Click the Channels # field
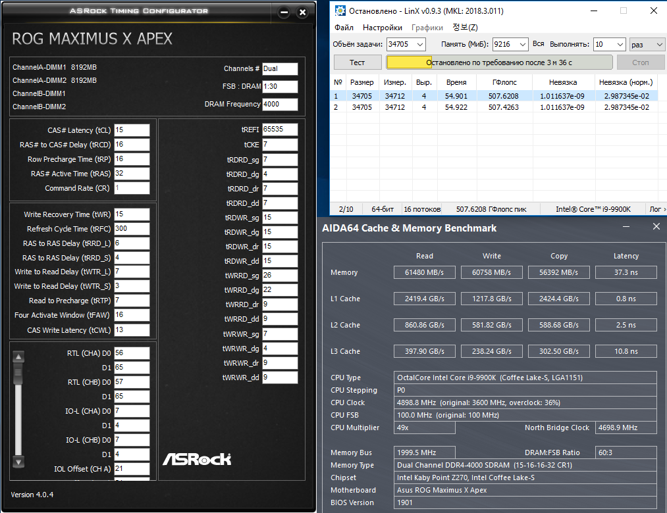The height and width of the screenshot is (513, 667). (280, 68)
